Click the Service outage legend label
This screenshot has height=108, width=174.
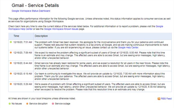point(63,104)
